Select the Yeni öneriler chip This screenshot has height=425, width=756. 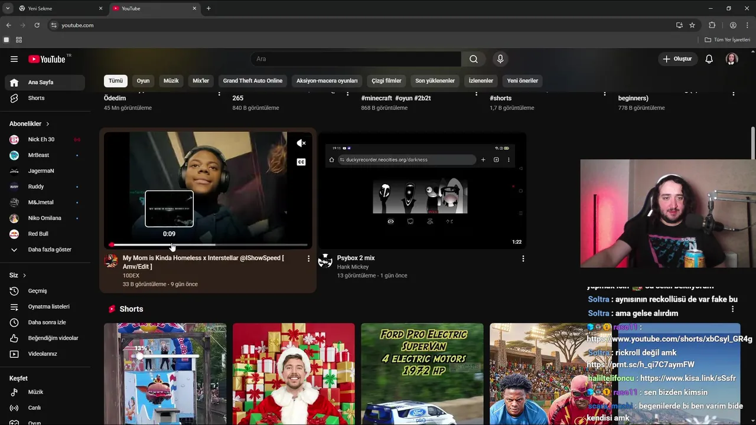coord(523,81)
